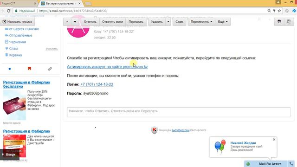Open the zoom magnifier icon in address bar

pyautogui.click(x=269, y=11)
